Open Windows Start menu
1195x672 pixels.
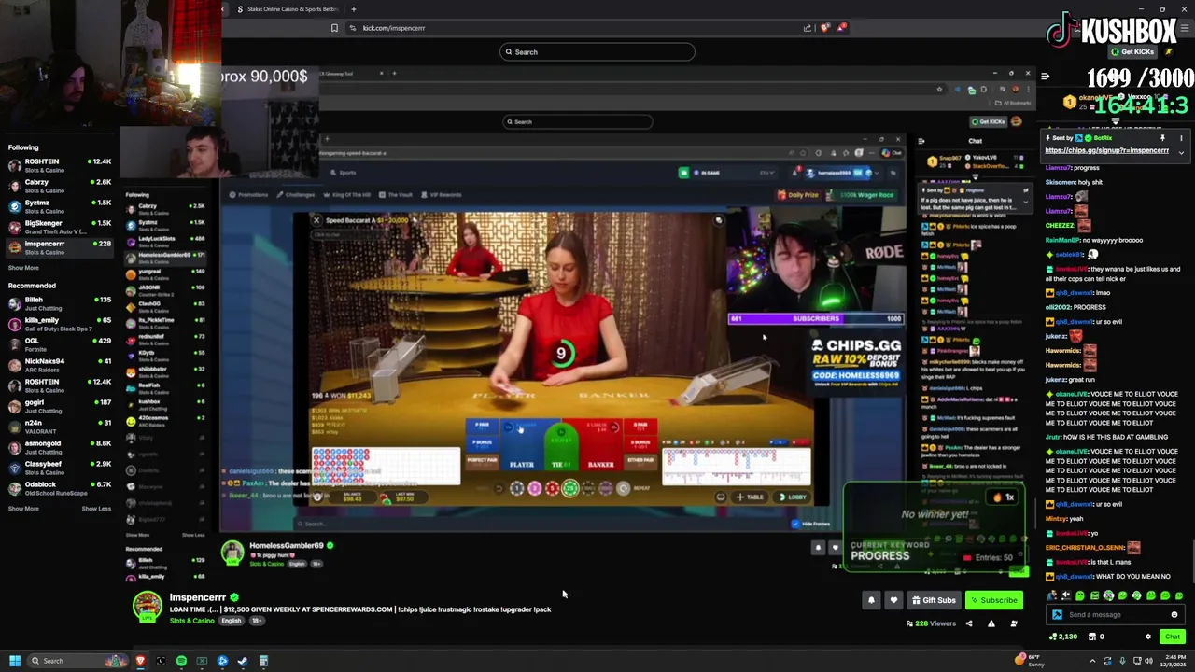pos(14,661)
